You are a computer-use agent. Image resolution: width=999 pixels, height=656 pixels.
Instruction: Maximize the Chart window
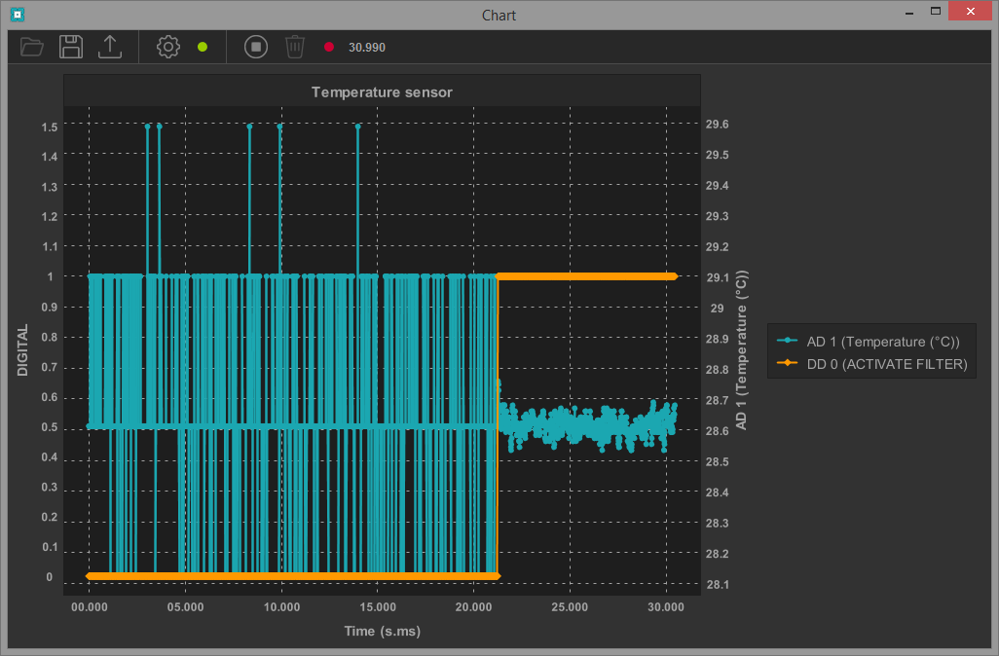point(935,13)
